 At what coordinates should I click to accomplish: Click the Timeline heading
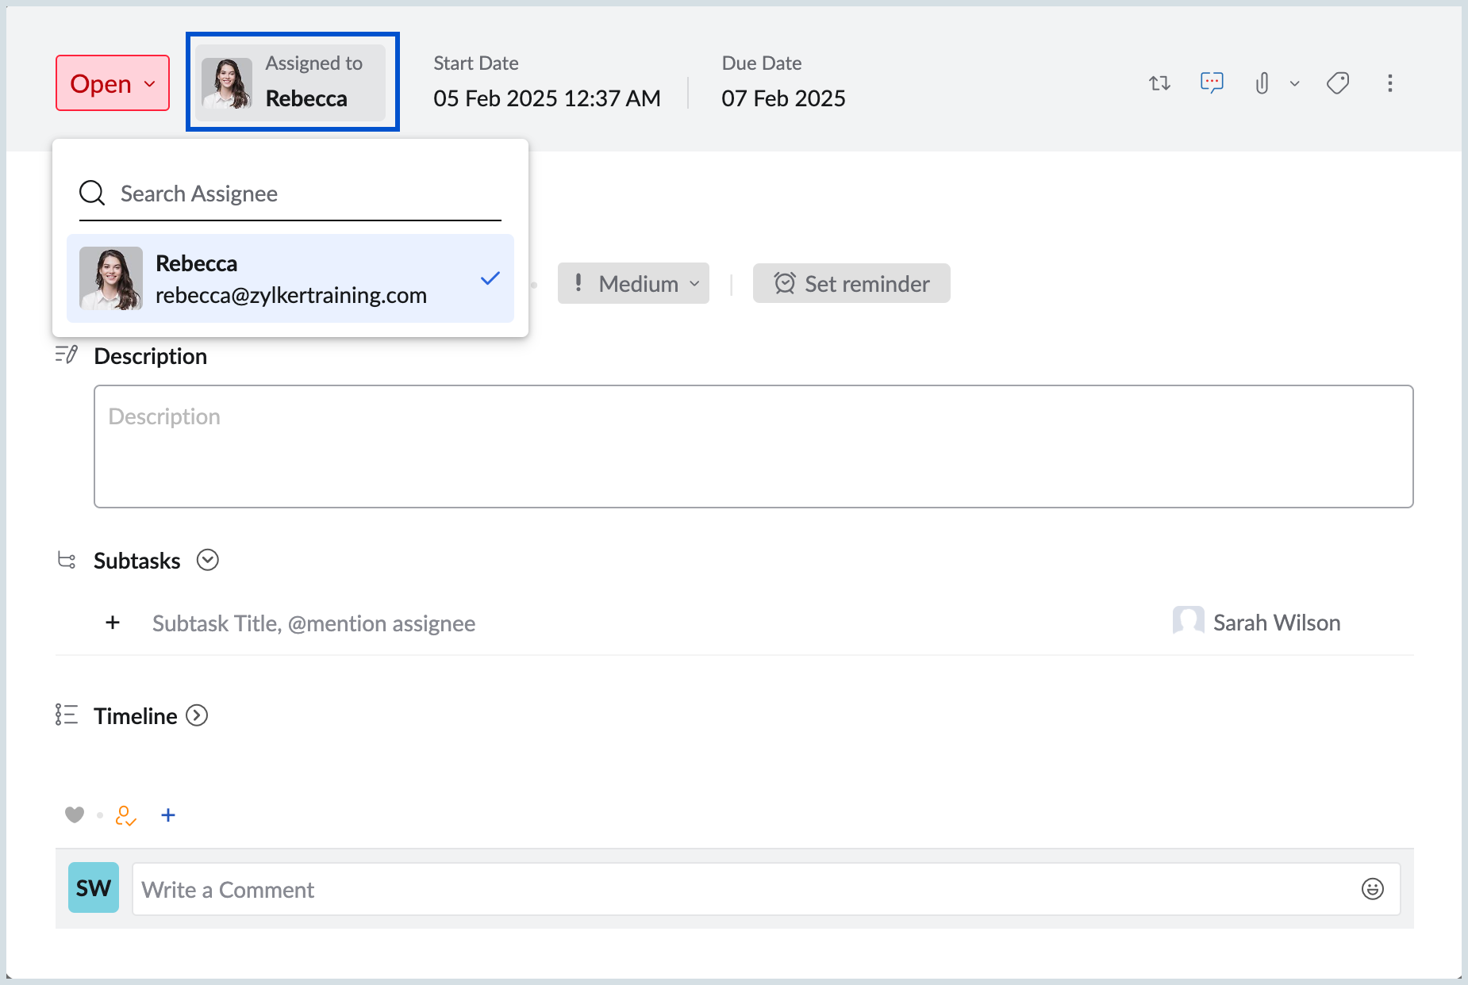(136, 716)
